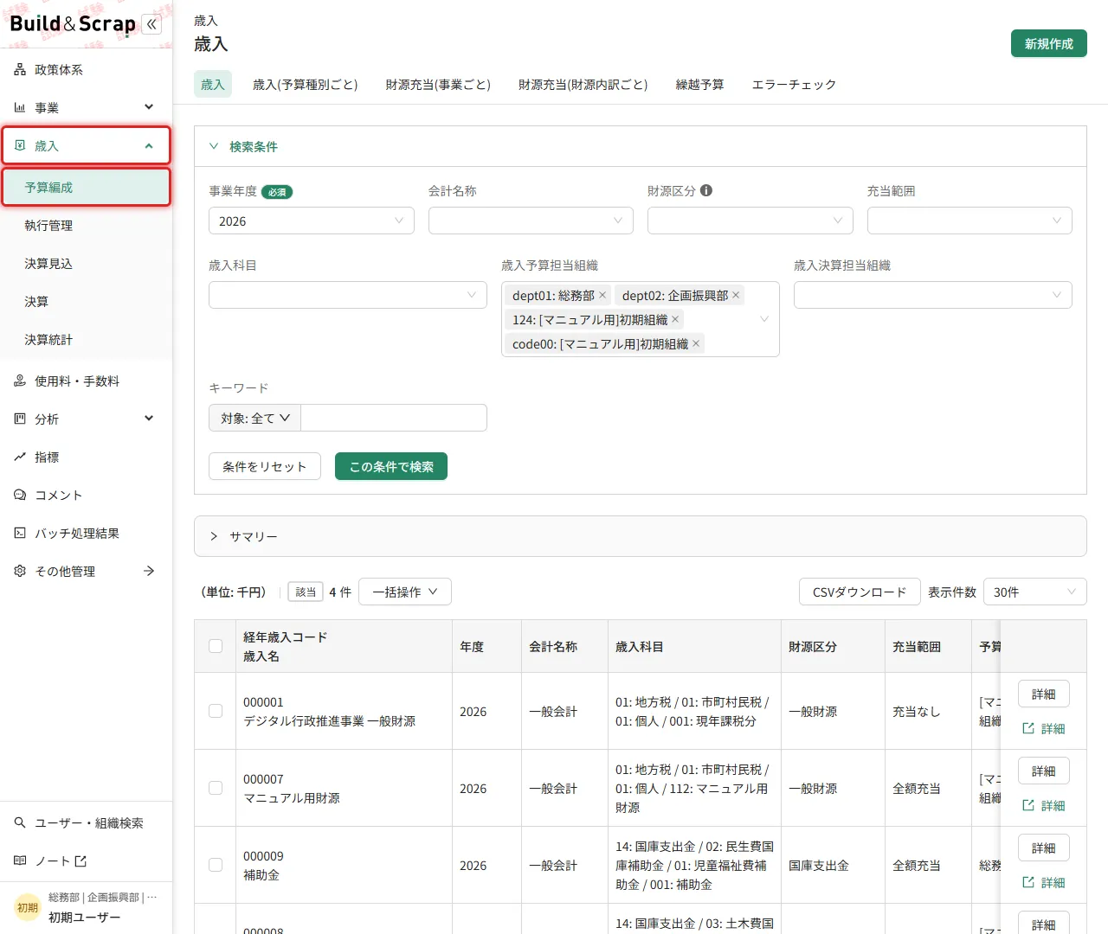Viewport: 1108px width, 934px height.
Task: Switch to エラーチェック tab
Action: click(x=795, y=85)
